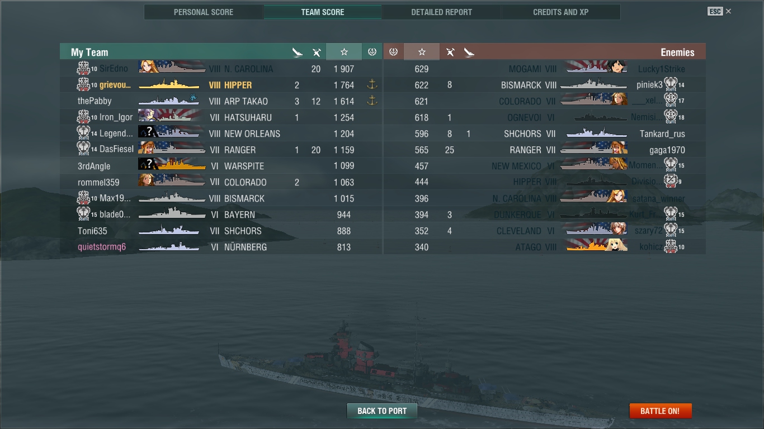Viewport: 764px width, 429px height.
Task: Sort My Team by base XP star
Action: coord(344,52)
